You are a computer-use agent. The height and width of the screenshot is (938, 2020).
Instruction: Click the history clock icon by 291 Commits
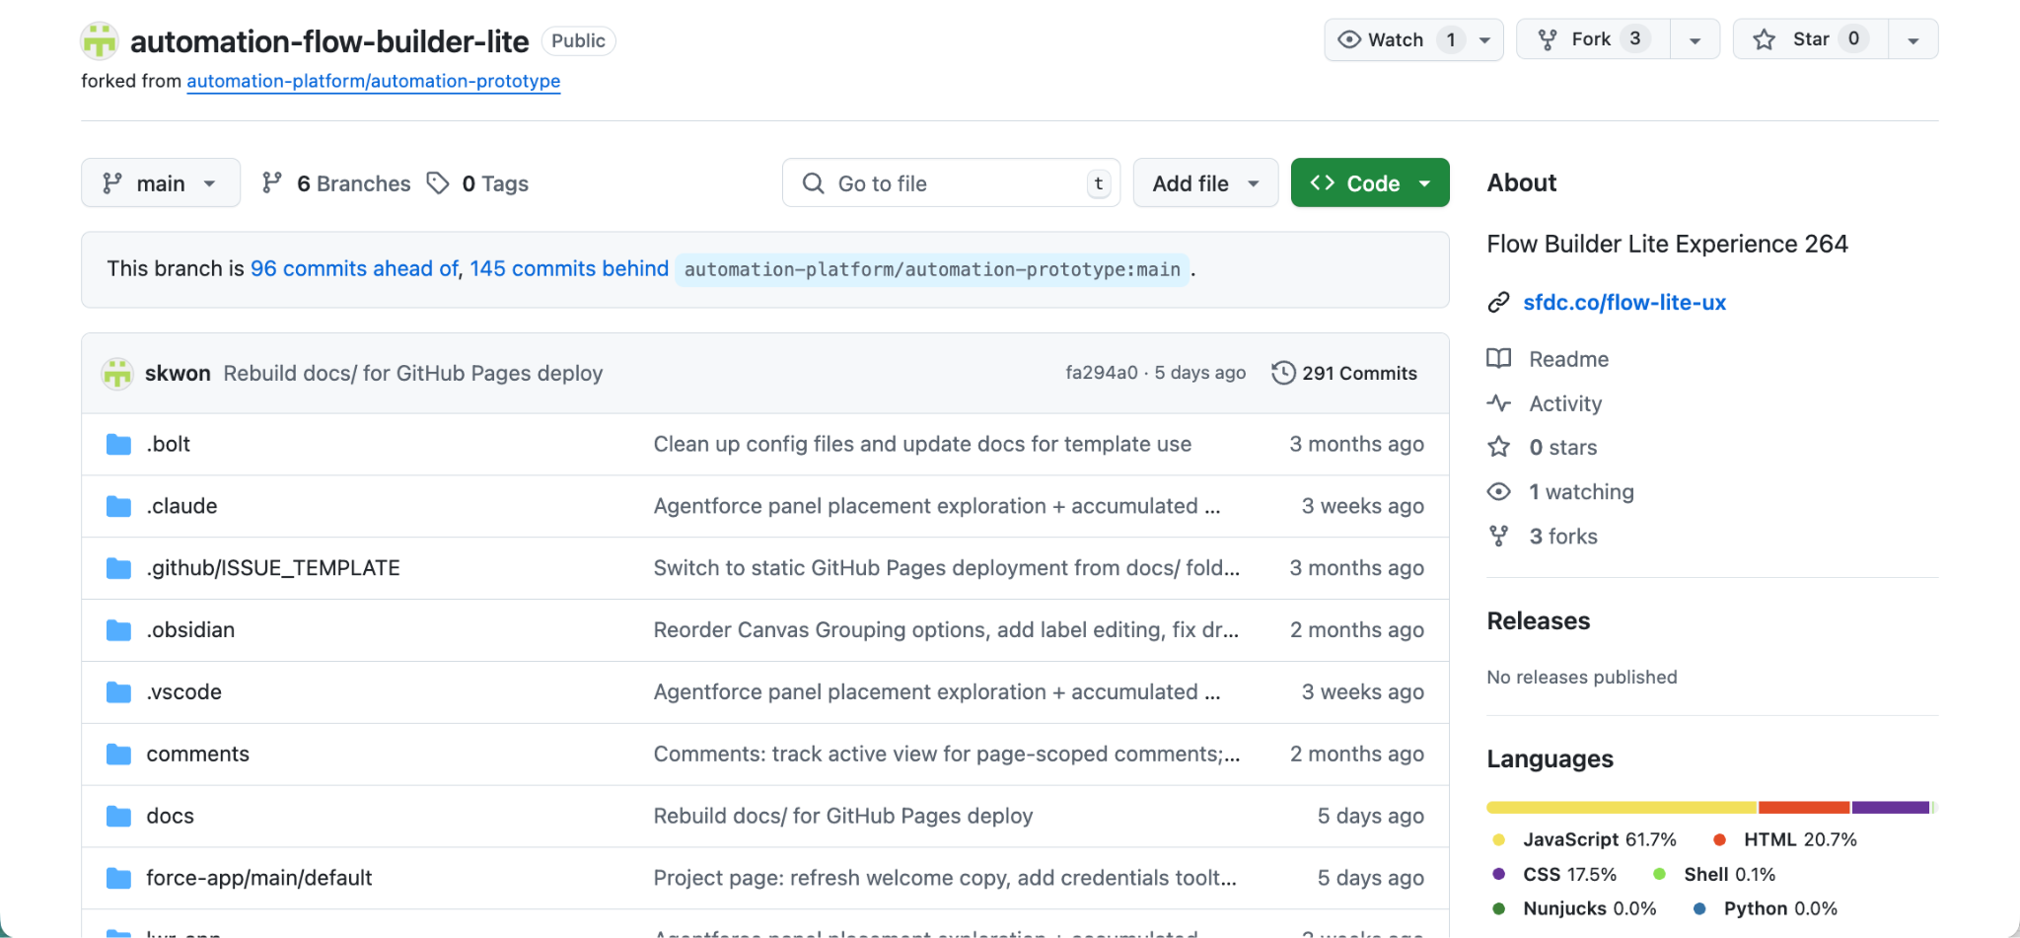[x=1283, y=373]
